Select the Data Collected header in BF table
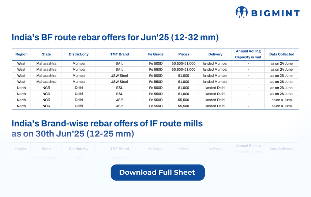 pos(282,54)
